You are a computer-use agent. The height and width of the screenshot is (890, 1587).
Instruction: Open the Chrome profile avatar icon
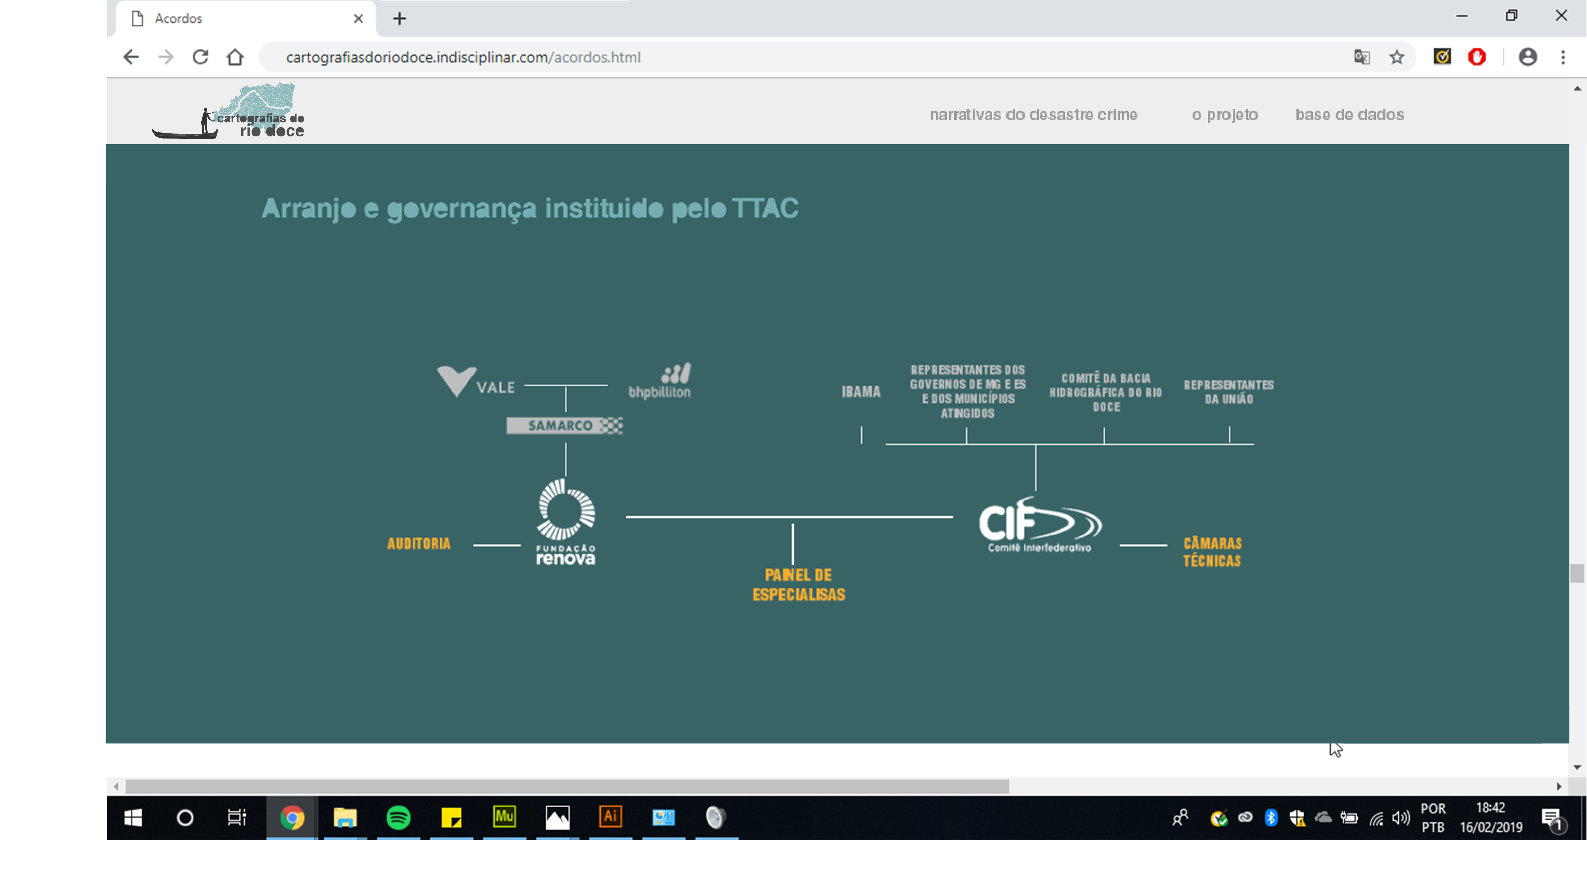[1527, 57]
